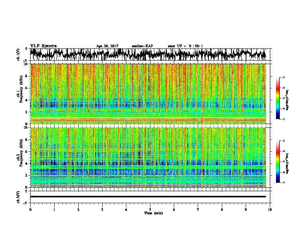Click the "VLF Spectra" plot title
This screenshot has width=304, height=235.
tap(43, 46)
